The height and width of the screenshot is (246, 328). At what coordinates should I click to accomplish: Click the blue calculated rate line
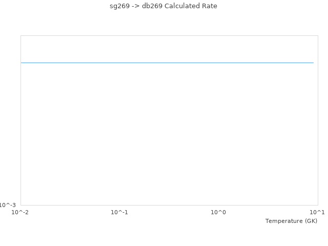click(167, 63)
